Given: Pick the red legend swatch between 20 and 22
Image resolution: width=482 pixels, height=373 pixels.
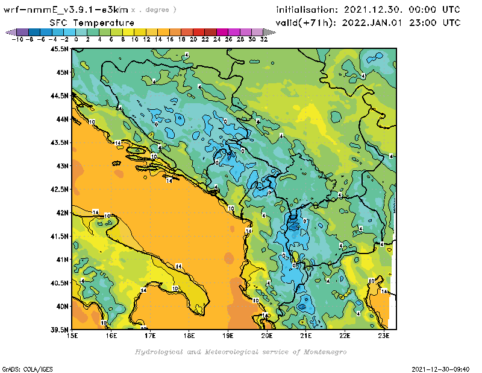Looking at the screenshot, I should [x=199, y=32].
